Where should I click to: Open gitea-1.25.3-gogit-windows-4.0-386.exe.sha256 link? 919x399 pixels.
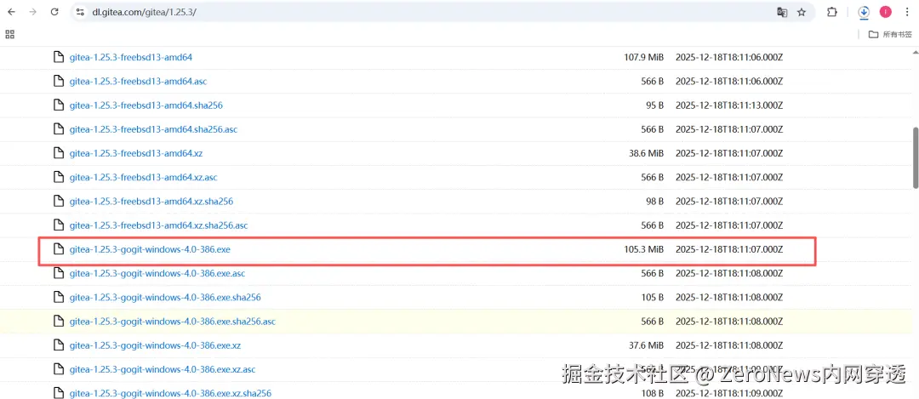tap(165, 298)
